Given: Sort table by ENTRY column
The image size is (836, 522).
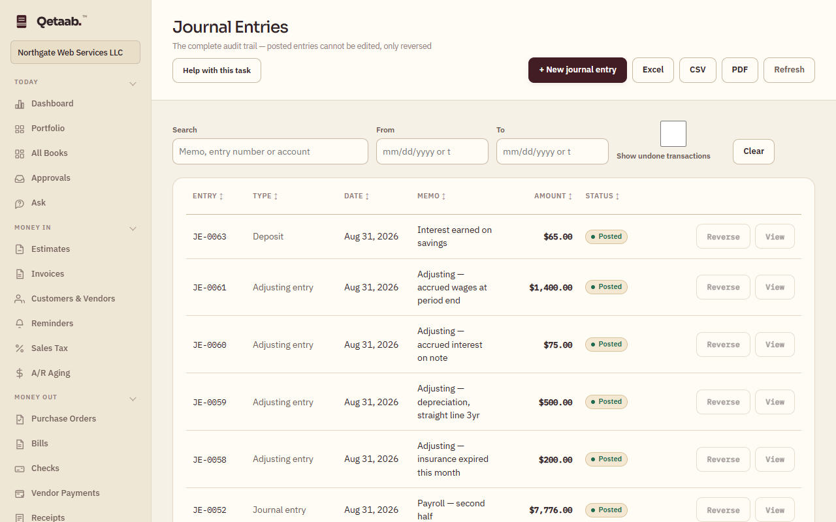Looking at the screenshot, I should [x=208, y=196].
